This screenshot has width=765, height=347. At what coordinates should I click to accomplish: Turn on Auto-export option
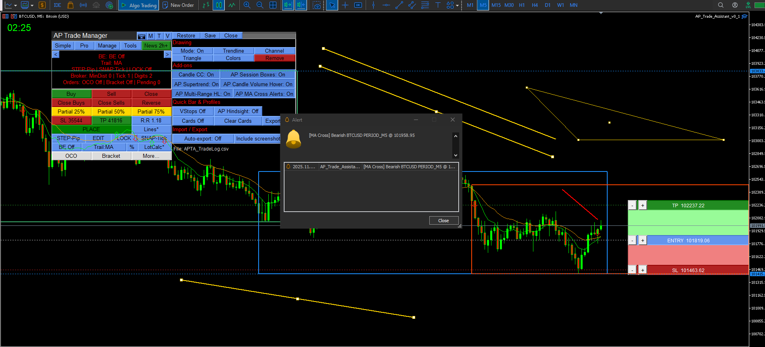[x=203, y=138]
